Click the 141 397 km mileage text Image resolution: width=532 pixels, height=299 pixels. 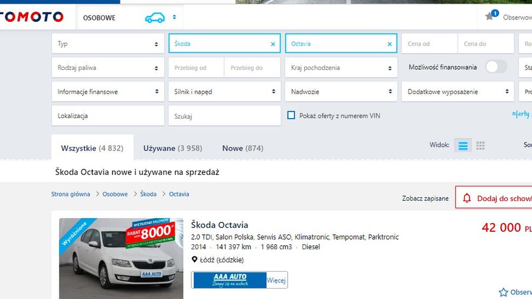click(233, 247)
